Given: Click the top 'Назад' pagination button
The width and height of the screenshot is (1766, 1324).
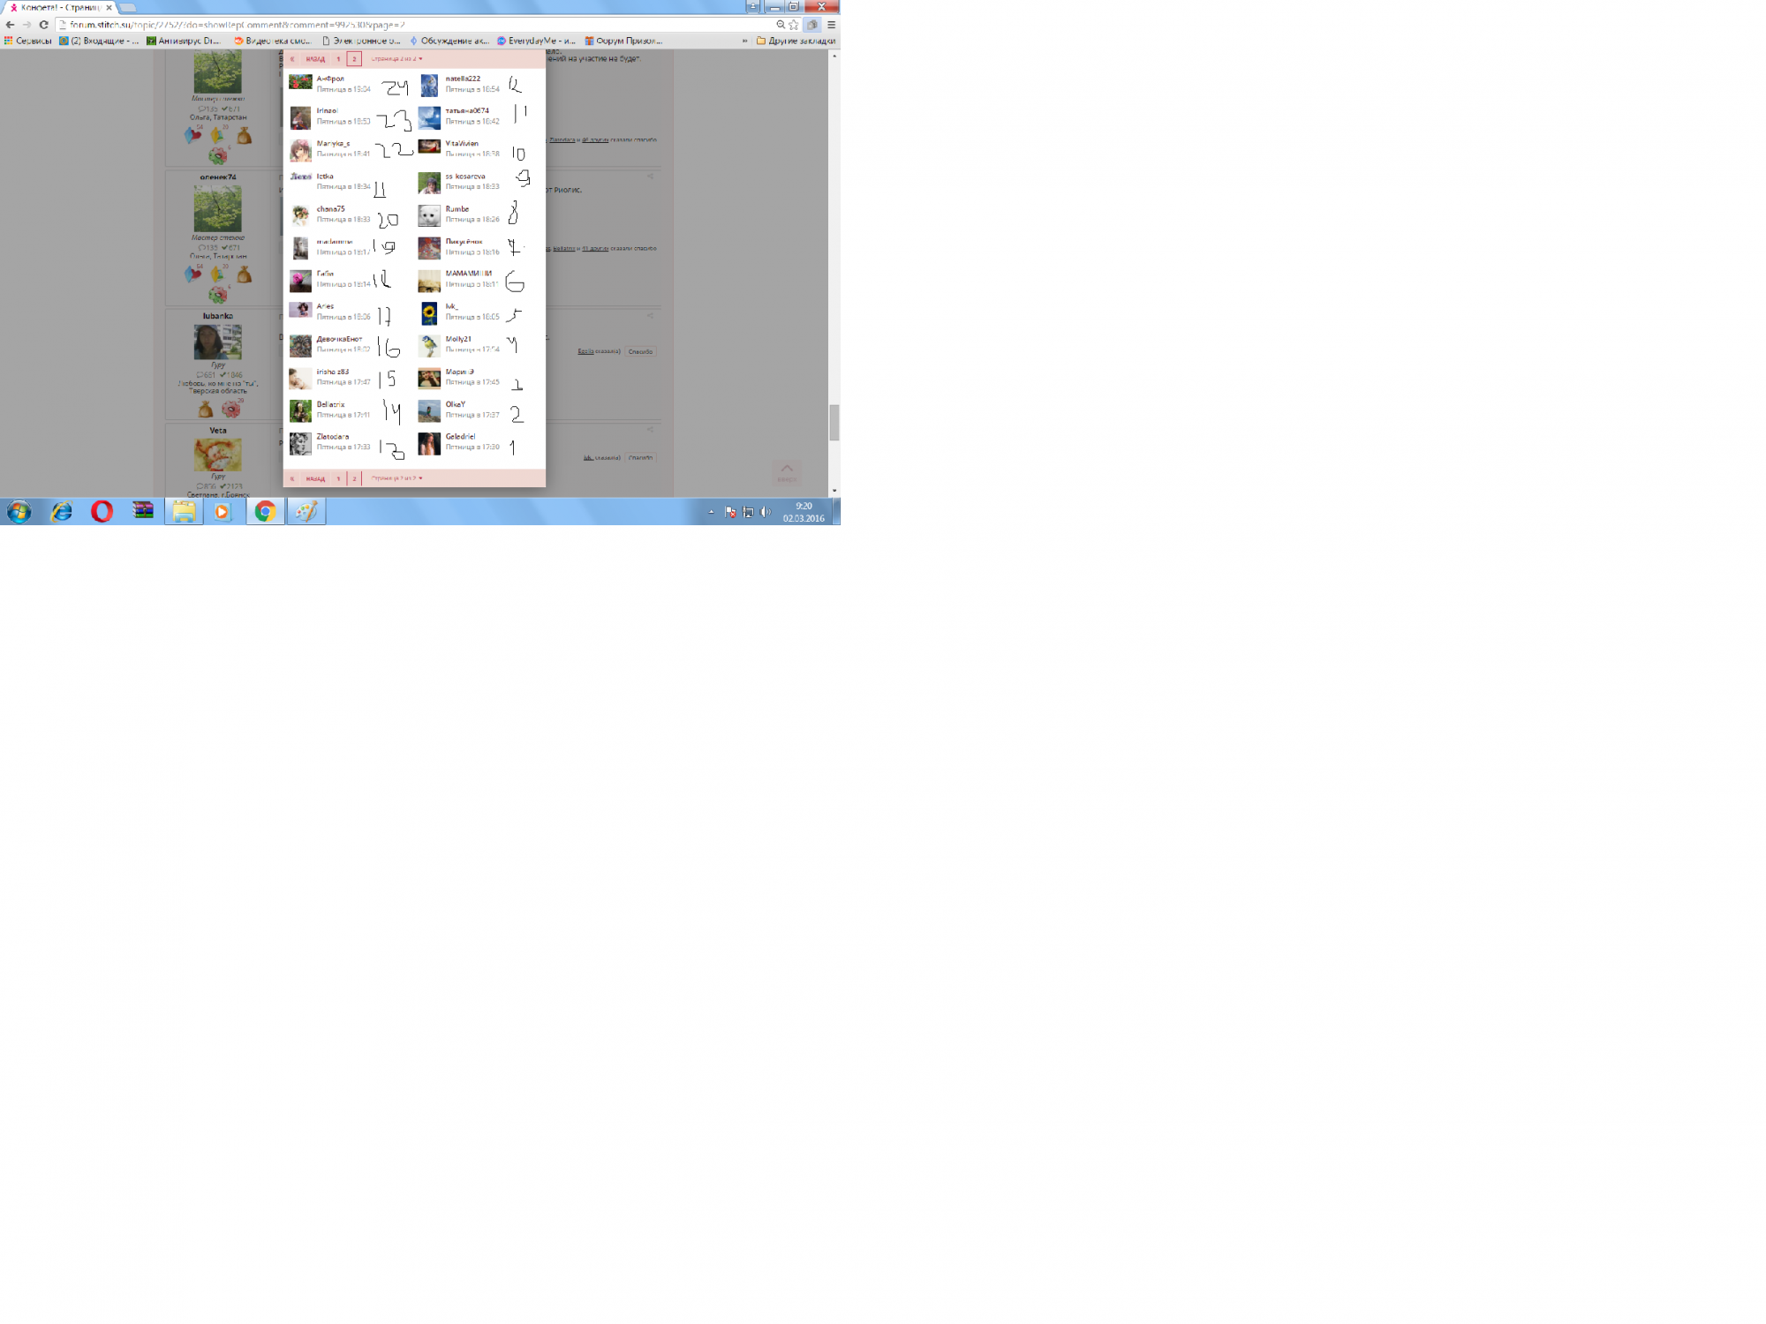Looking at the screenshot, I should pyautogui.click(x=315, y=59).
